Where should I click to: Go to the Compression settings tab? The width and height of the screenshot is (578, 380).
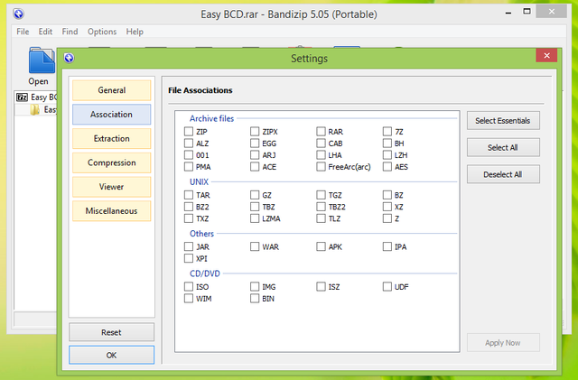111,163
